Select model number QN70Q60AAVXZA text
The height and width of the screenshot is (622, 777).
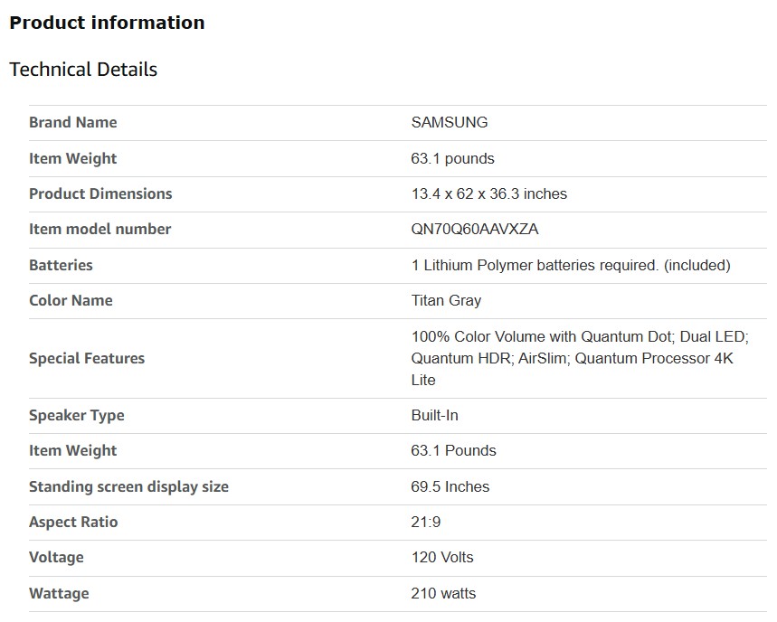pos(474,229)
